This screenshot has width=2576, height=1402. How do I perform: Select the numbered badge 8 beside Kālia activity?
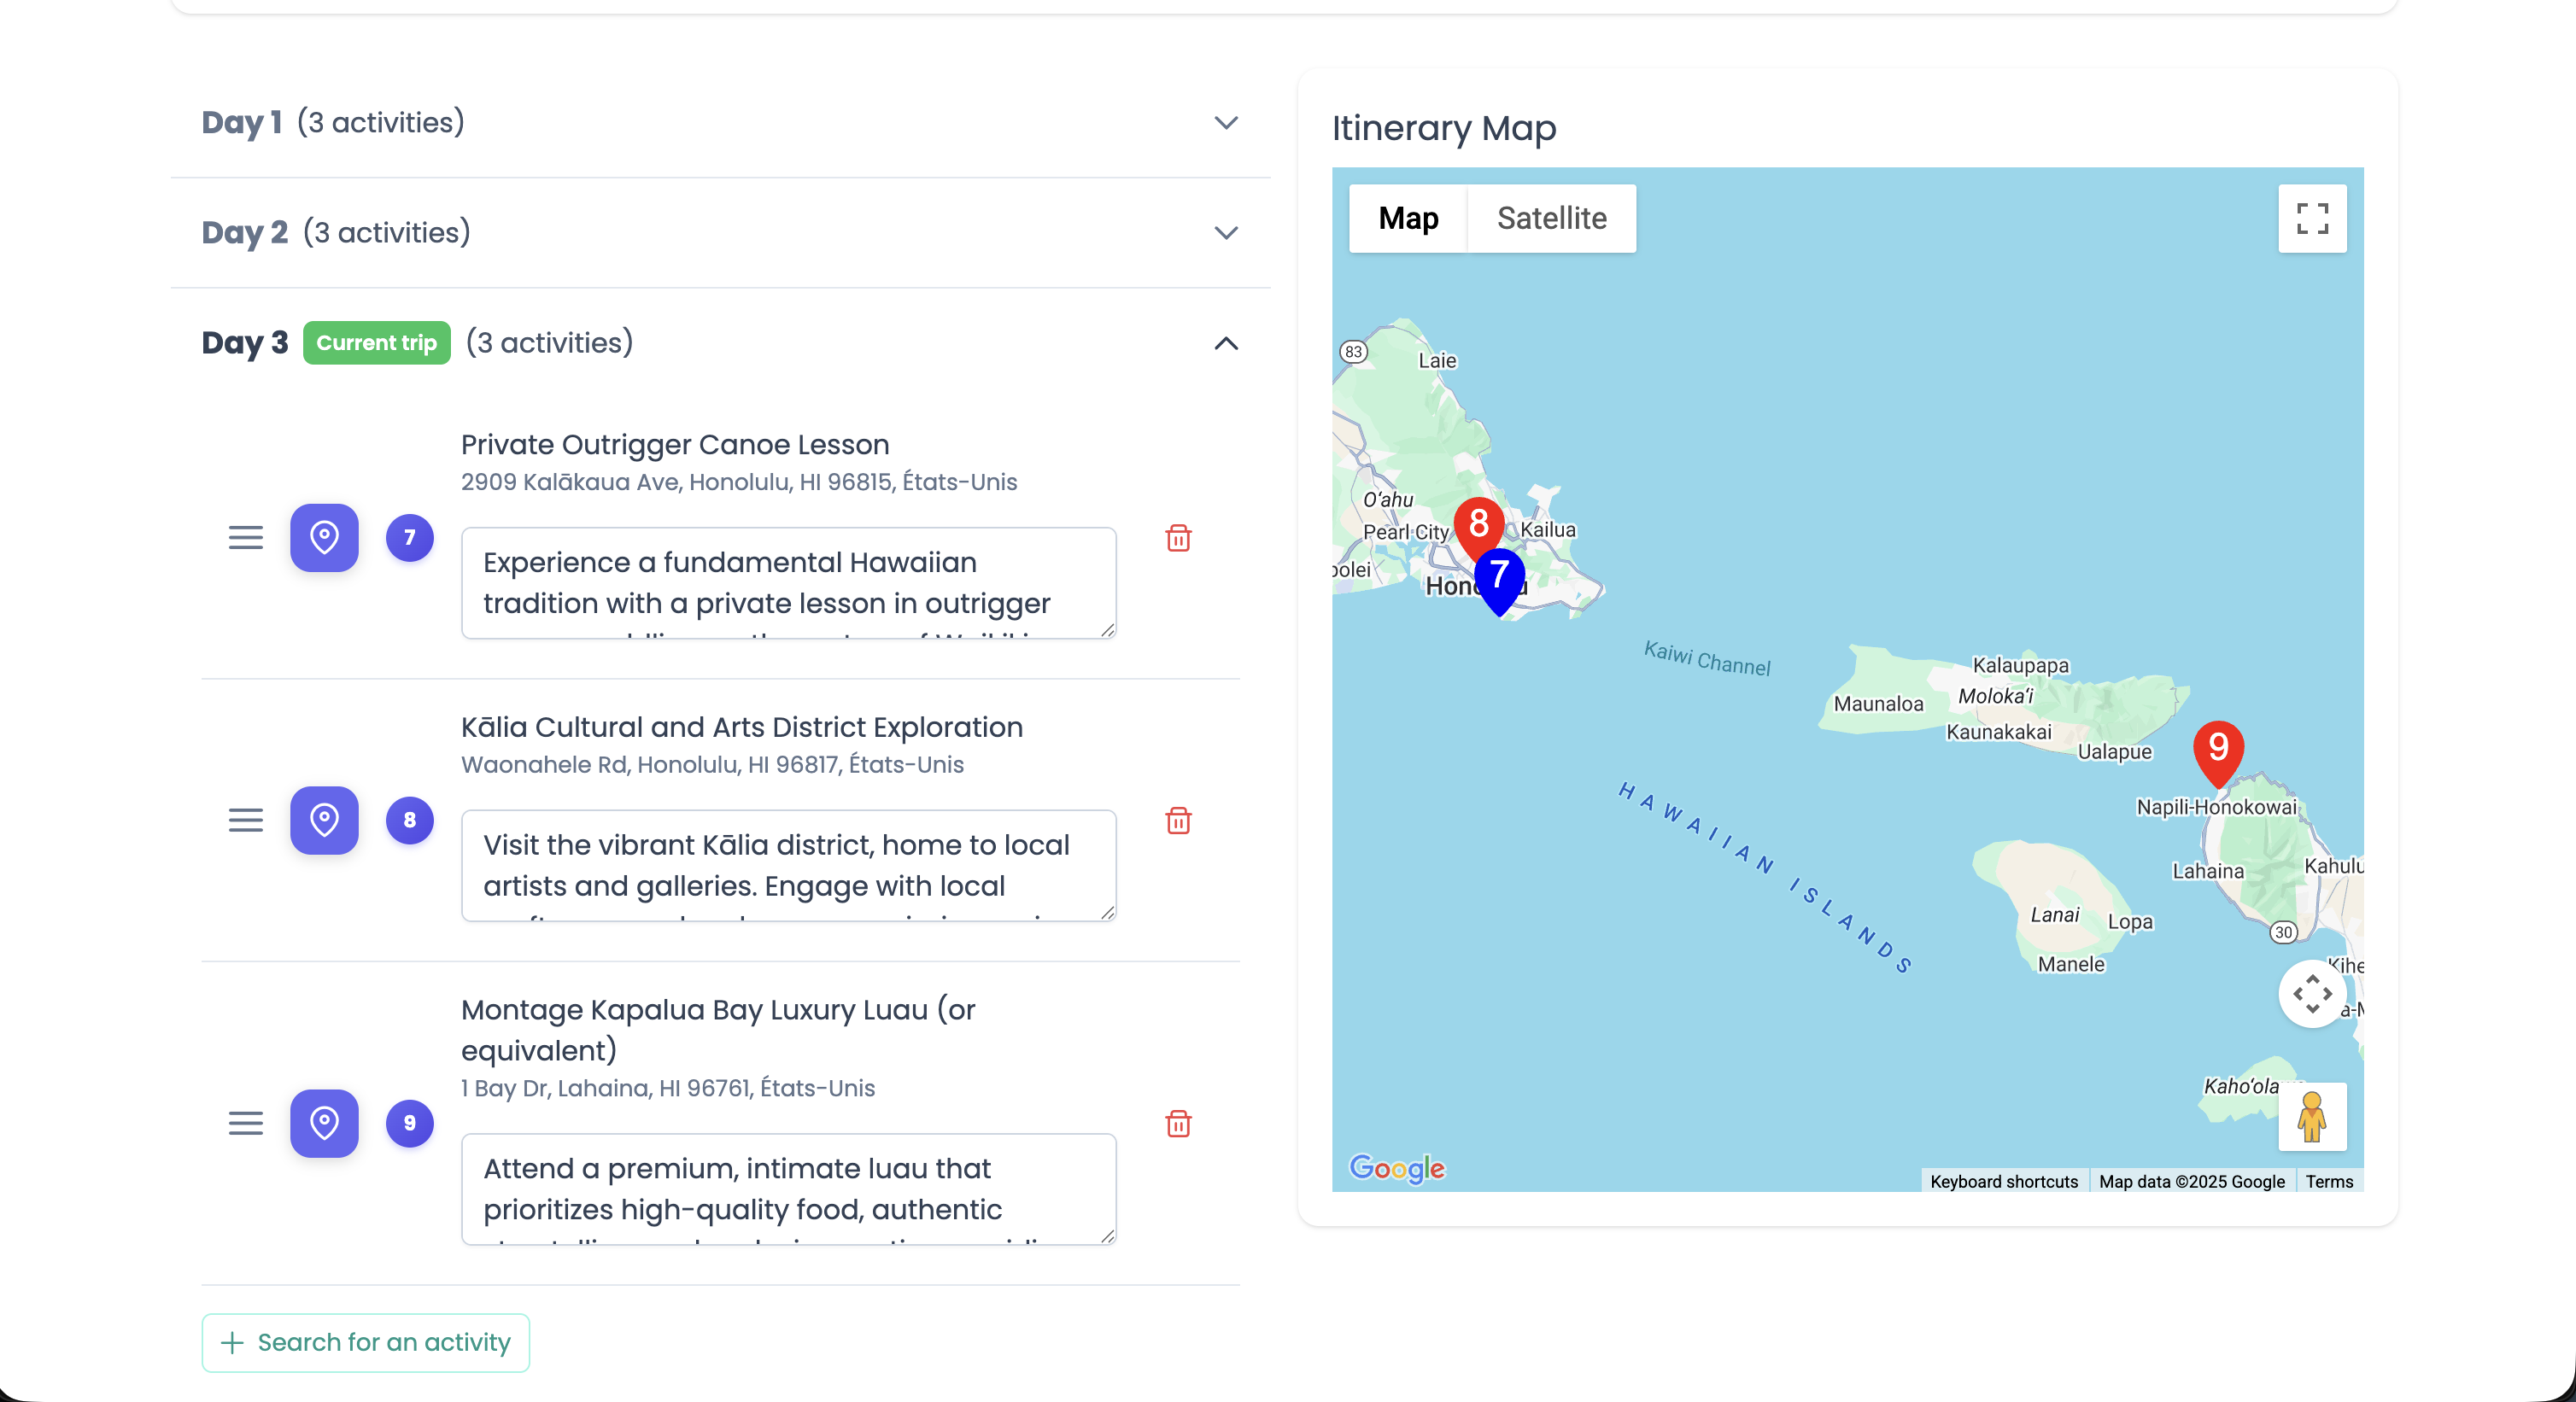coord(409,820)
